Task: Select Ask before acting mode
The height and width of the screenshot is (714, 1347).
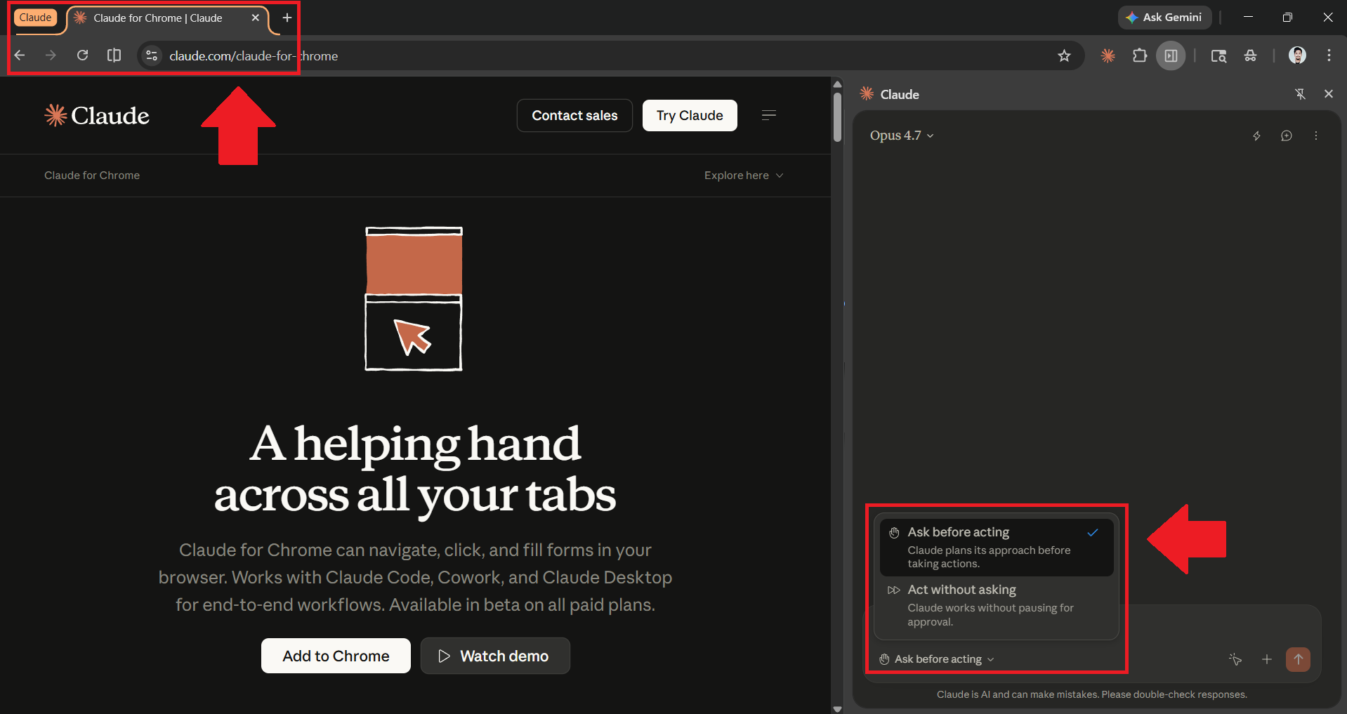Action: [x=997, y=548]
